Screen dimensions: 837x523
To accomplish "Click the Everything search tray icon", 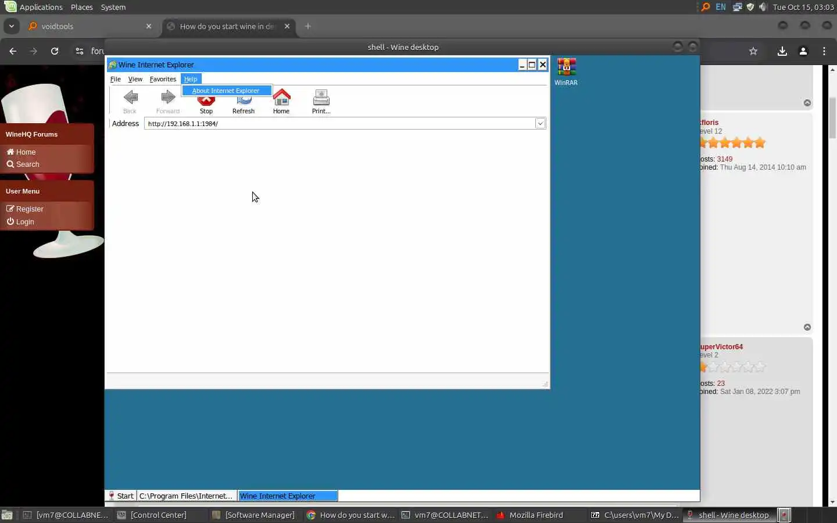I will click(x=705, y=7).
